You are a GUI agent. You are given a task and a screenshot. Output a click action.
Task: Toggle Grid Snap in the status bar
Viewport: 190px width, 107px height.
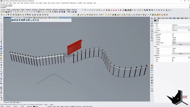pos(50,106)
